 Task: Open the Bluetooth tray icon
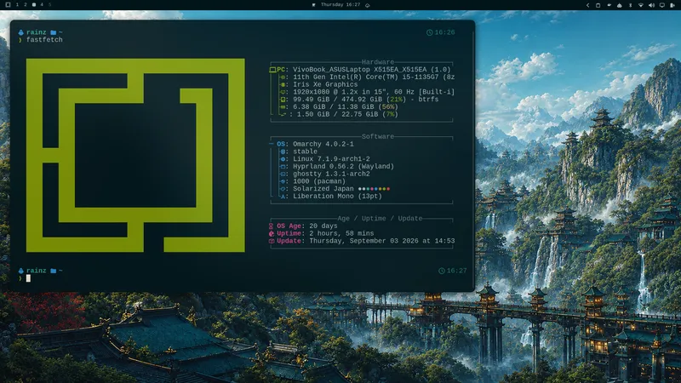tap(630, 5)
